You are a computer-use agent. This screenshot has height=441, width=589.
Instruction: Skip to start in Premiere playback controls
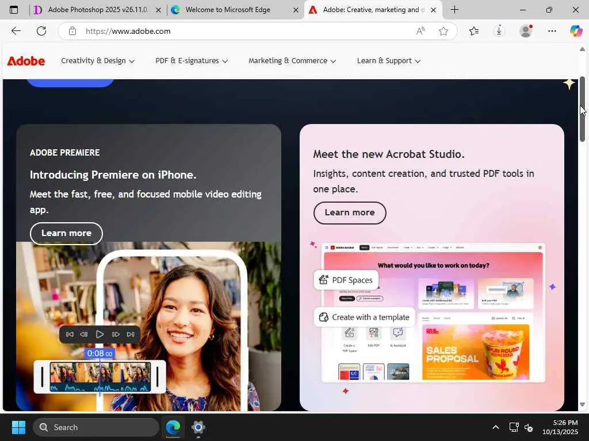coord(70,334)
